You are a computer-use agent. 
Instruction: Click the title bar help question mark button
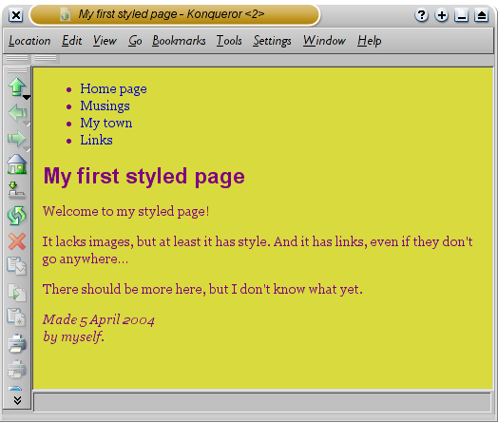point(421,15)
